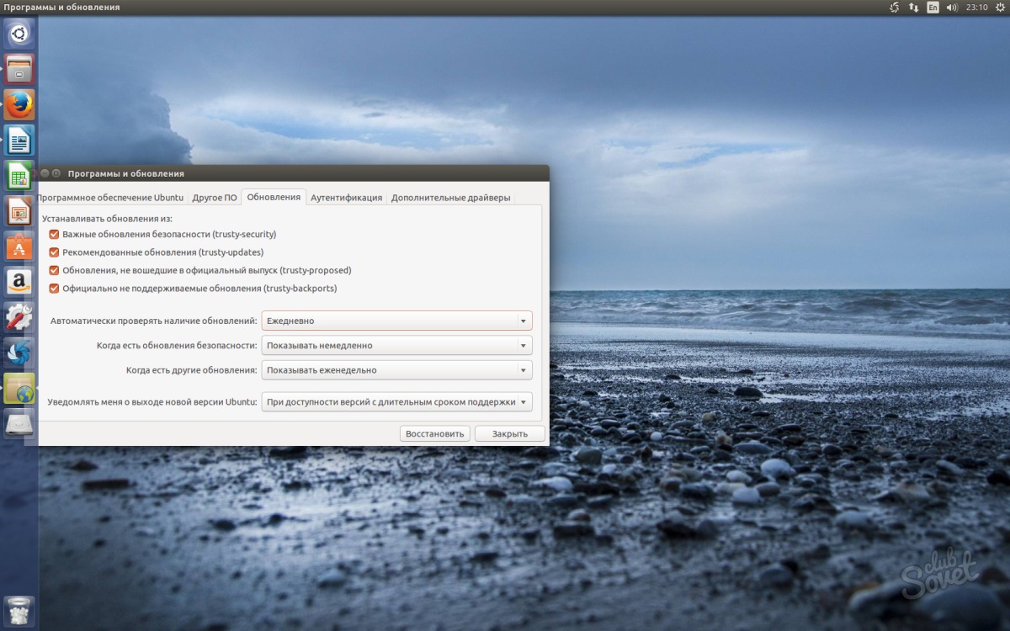Click the Amazon launcher icon
The height and width of the screenshot is (631, 1010).
point(19,282)
